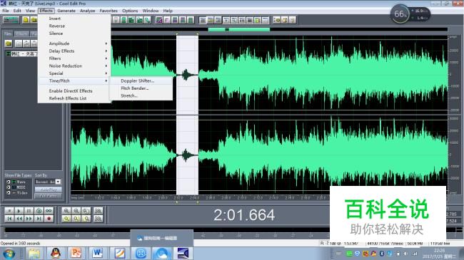
Task: Toggle the Video file type checkbox
Action: (x=9, y=192)
